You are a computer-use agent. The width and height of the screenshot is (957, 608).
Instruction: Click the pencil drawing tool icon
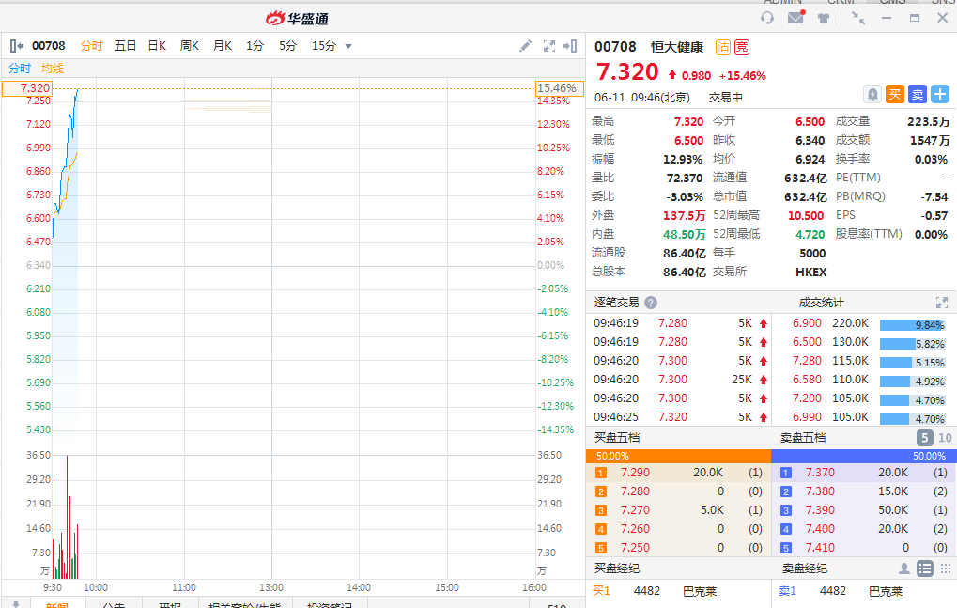click(526, 46)
